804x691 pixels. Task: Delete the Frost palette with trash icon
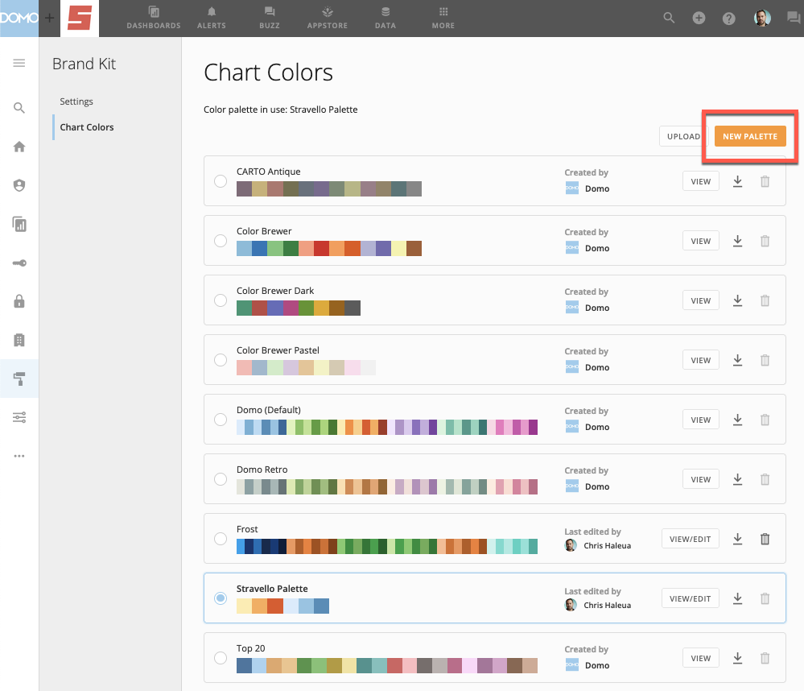tap(765, 539)
